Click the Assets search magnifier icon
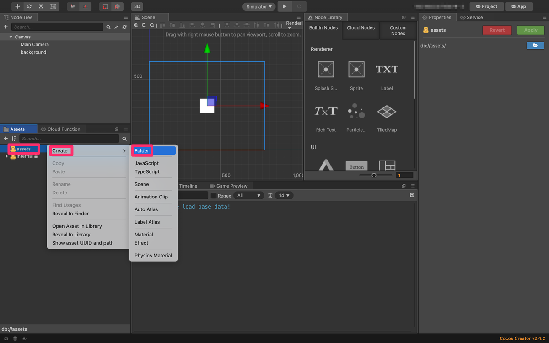 pyautogui.click(x=124, y=139)
